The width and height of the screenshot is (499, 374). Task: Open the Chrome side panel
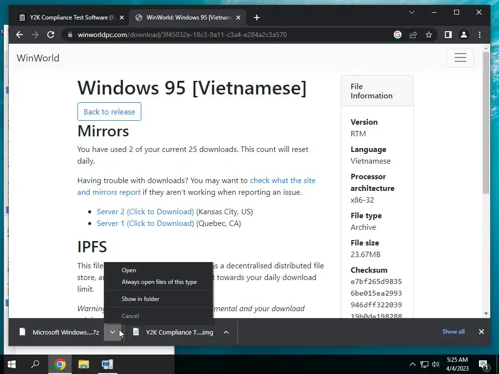448,35
